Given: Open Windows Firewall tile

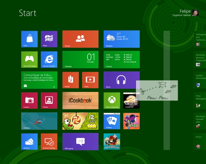Looking at the screenshot, I should [x=200, y=121].
